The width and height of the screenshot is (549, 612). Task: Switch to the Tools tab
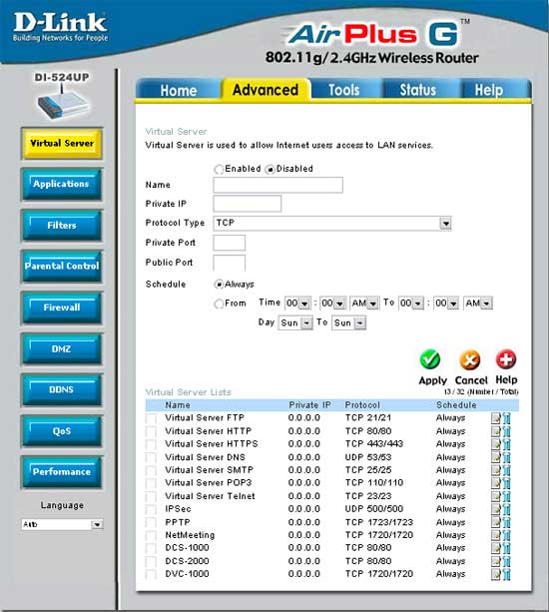pyautogui.click(x=343, y=90)
